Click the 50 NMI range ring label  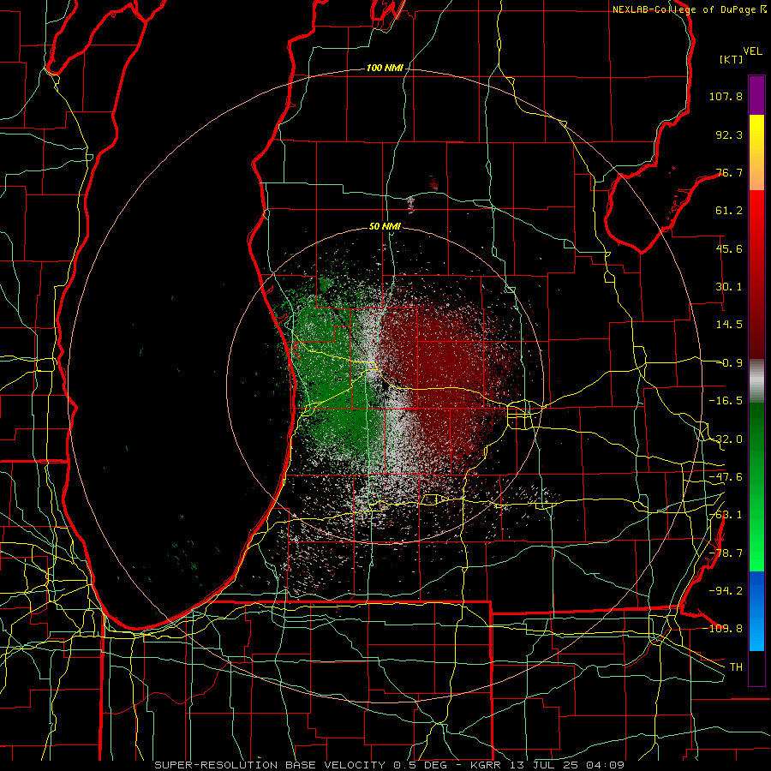tap(385, 226)
